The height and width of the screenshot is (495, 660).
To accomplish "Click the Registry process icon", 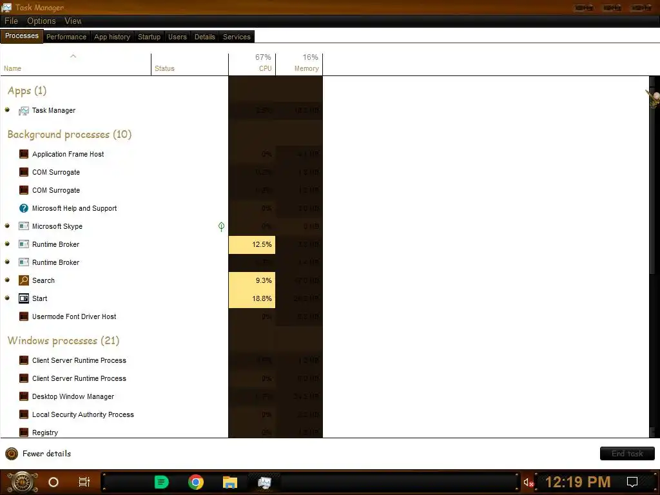I will tap(24, 432).
